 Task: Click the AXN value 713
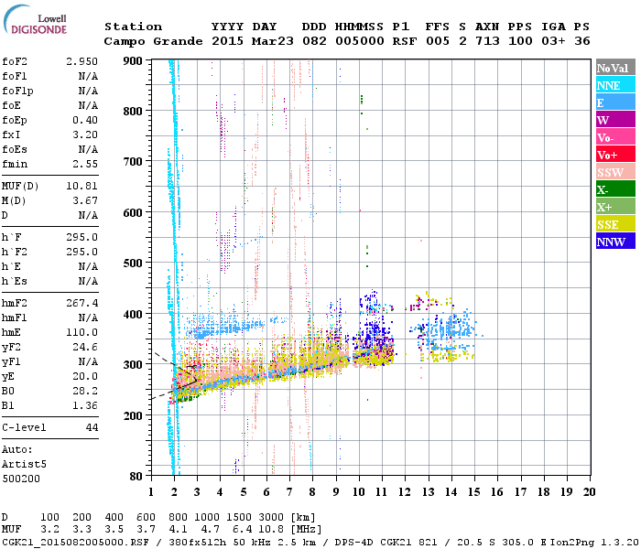(487, 41)
